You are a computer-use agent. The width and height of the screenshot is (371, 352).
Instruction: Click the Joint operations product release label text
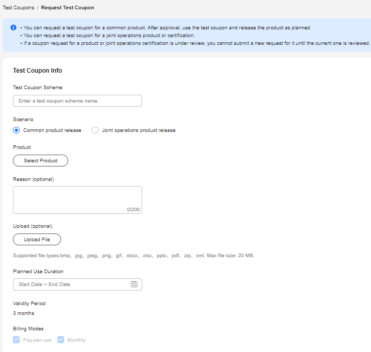click(138, 130)
